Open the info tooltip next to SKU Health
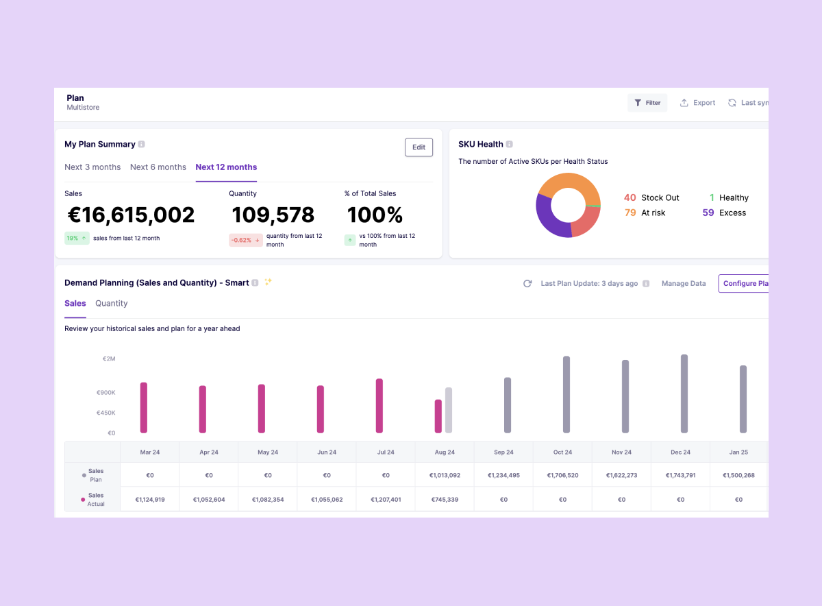822x606 pixels. click(508, 144)
